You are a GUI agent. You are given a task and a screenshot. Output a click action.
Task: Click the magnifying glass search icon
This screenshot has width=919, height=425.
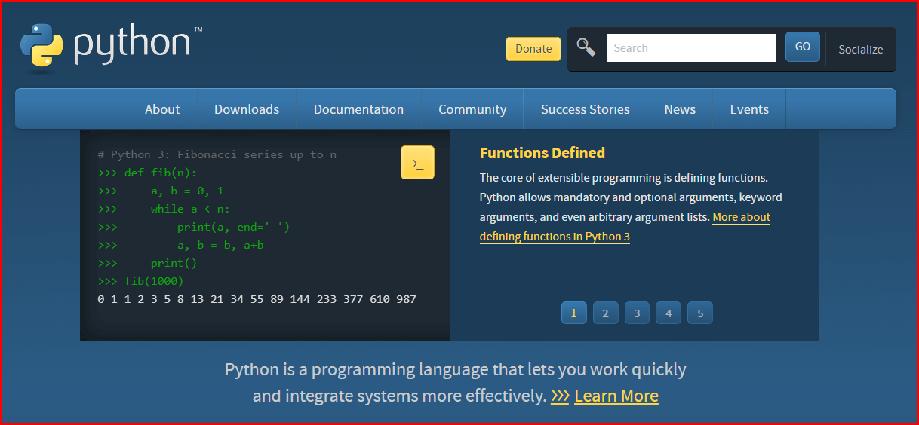click(x=586, y=47)
